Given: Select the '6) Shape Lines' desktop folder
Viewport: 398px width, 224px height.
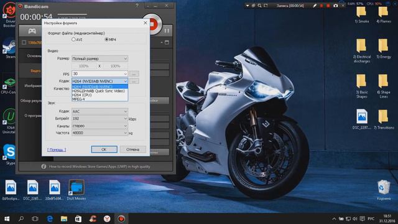Looking at the screenshot, I should [x=384, y=86].
